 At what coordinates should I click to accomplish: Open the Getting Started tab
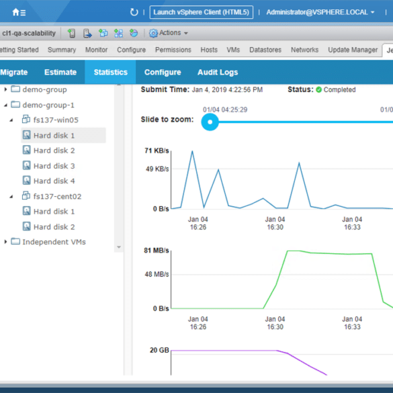[x=19, y=50]
